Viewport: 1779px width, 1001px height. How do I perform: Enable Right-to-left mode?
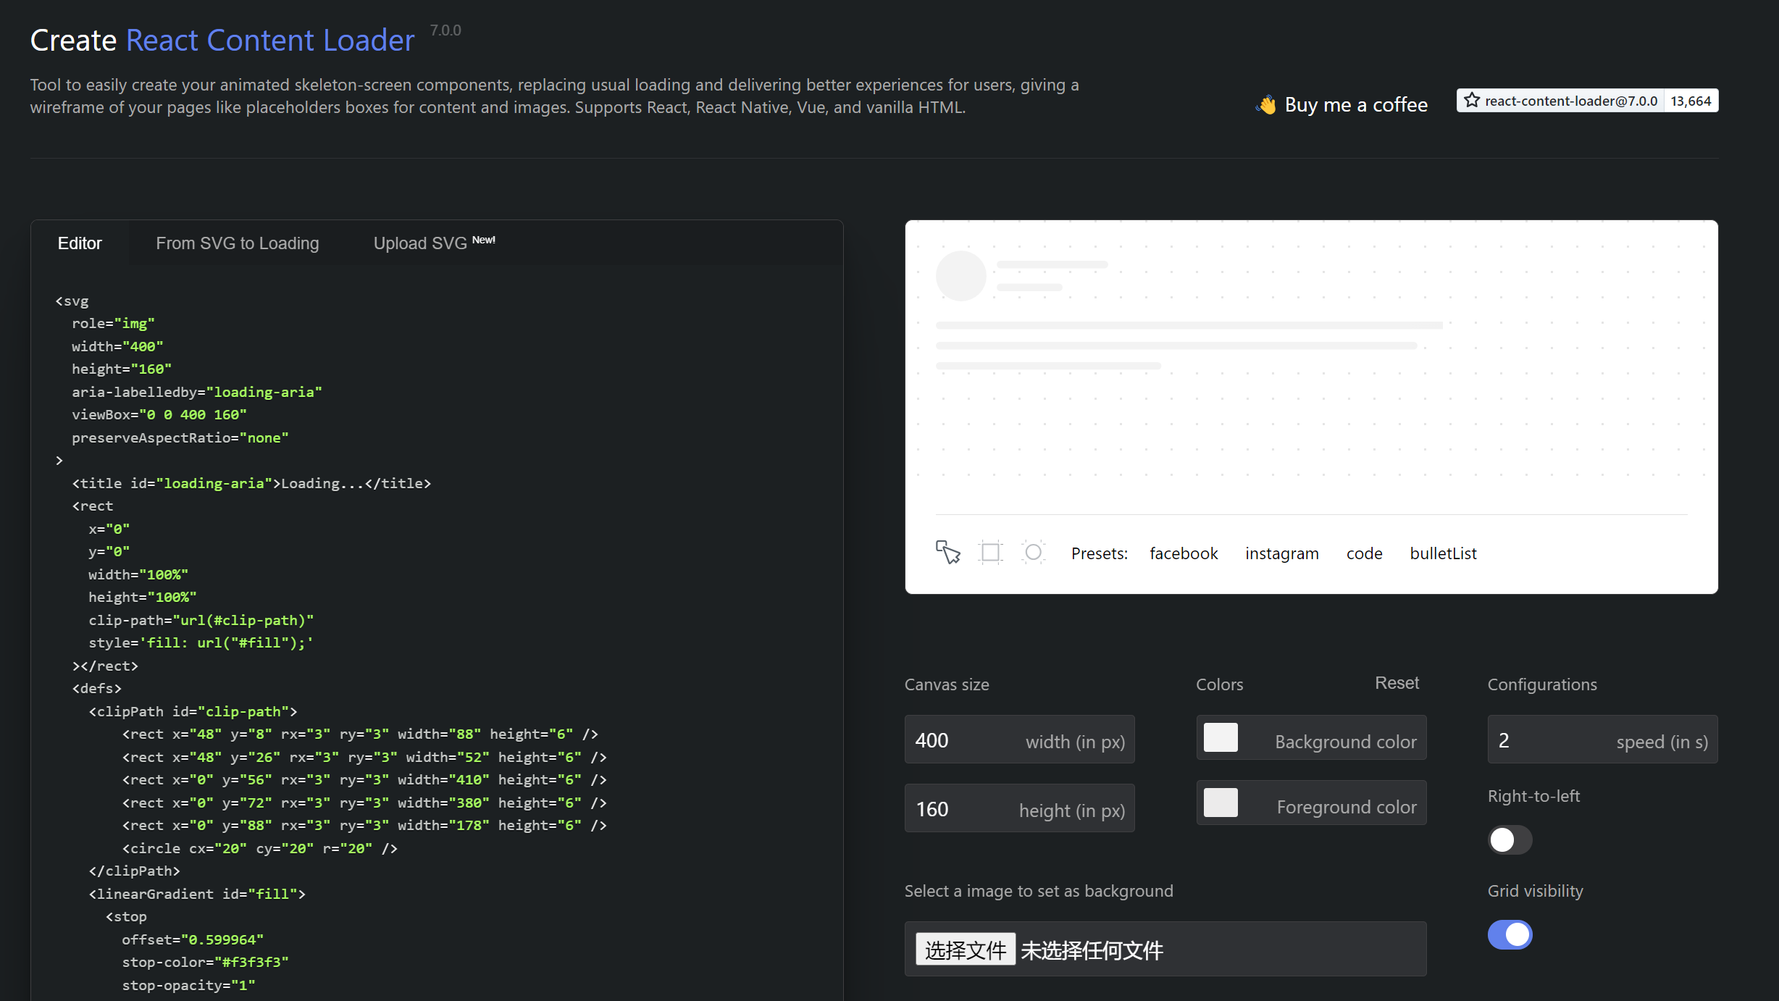pyautogui.click(x=1509, y=839)
